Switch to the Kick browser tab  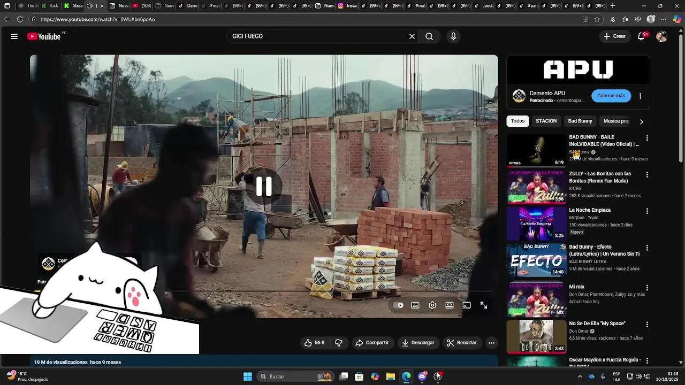click(x=51, y=6)
